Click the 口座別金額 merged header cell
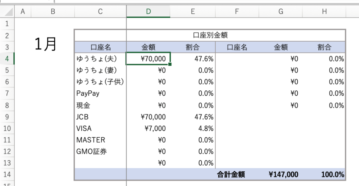359x186 pixels. tap(211, 35)
